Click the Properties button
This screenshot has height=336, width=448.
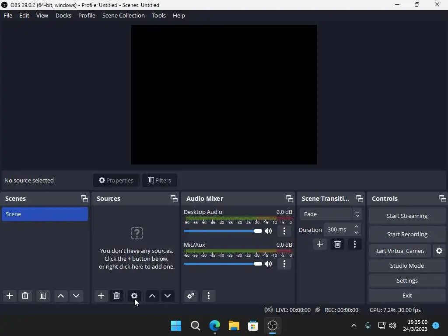(x=116, y=180)
